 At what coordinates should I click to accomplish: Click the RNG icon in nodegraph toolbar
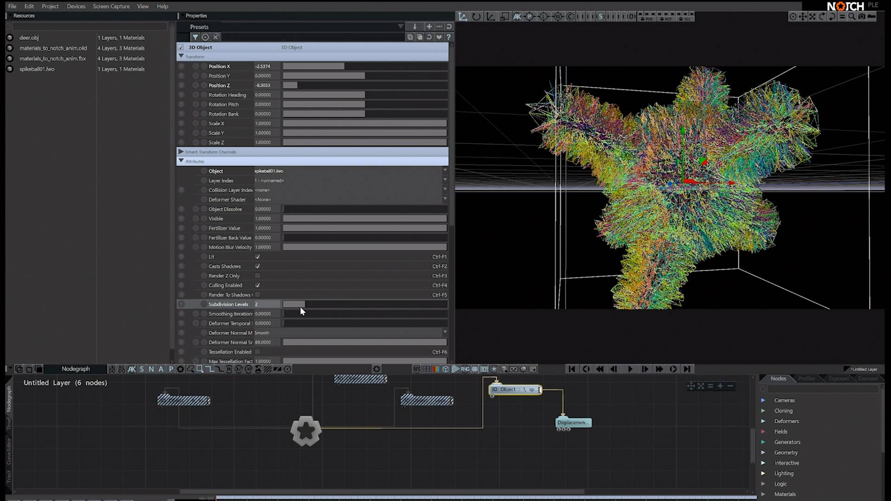(465, 369)
